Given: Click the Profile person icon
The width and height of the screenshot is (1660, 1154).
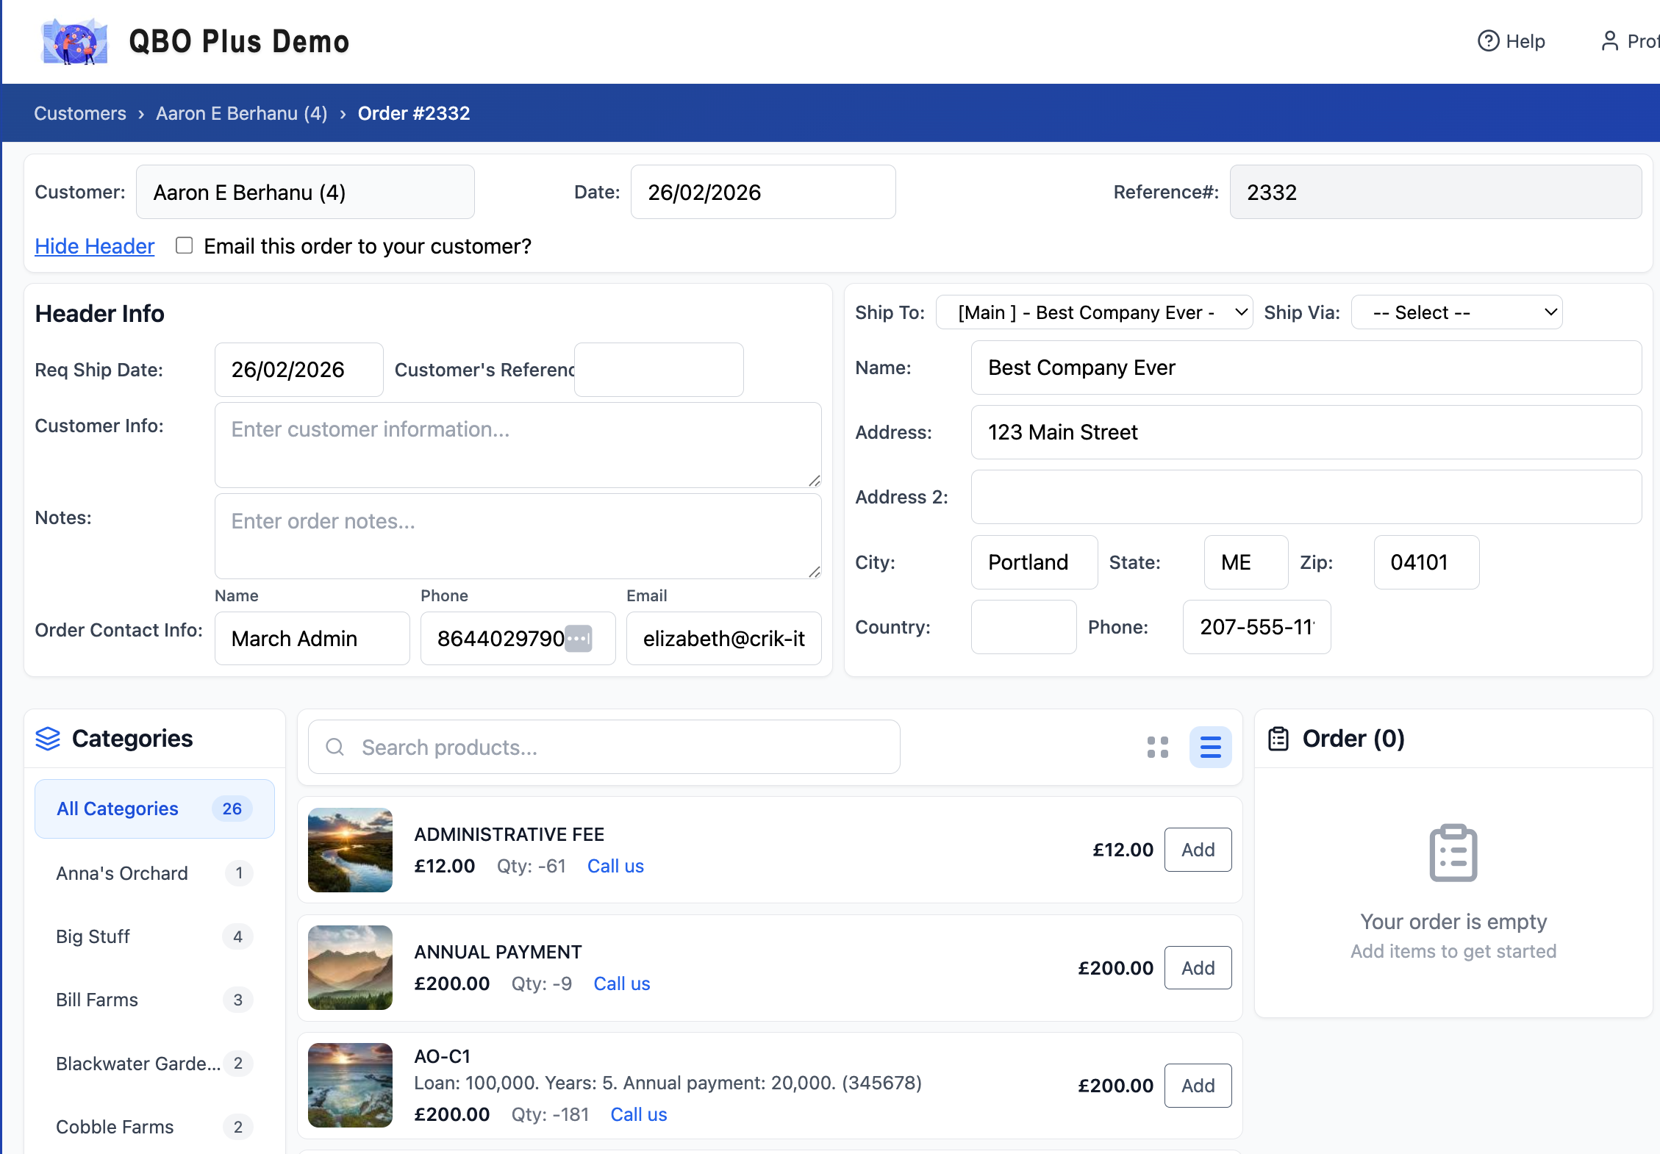Looking at the screenshot, I should pos(1610,41).
